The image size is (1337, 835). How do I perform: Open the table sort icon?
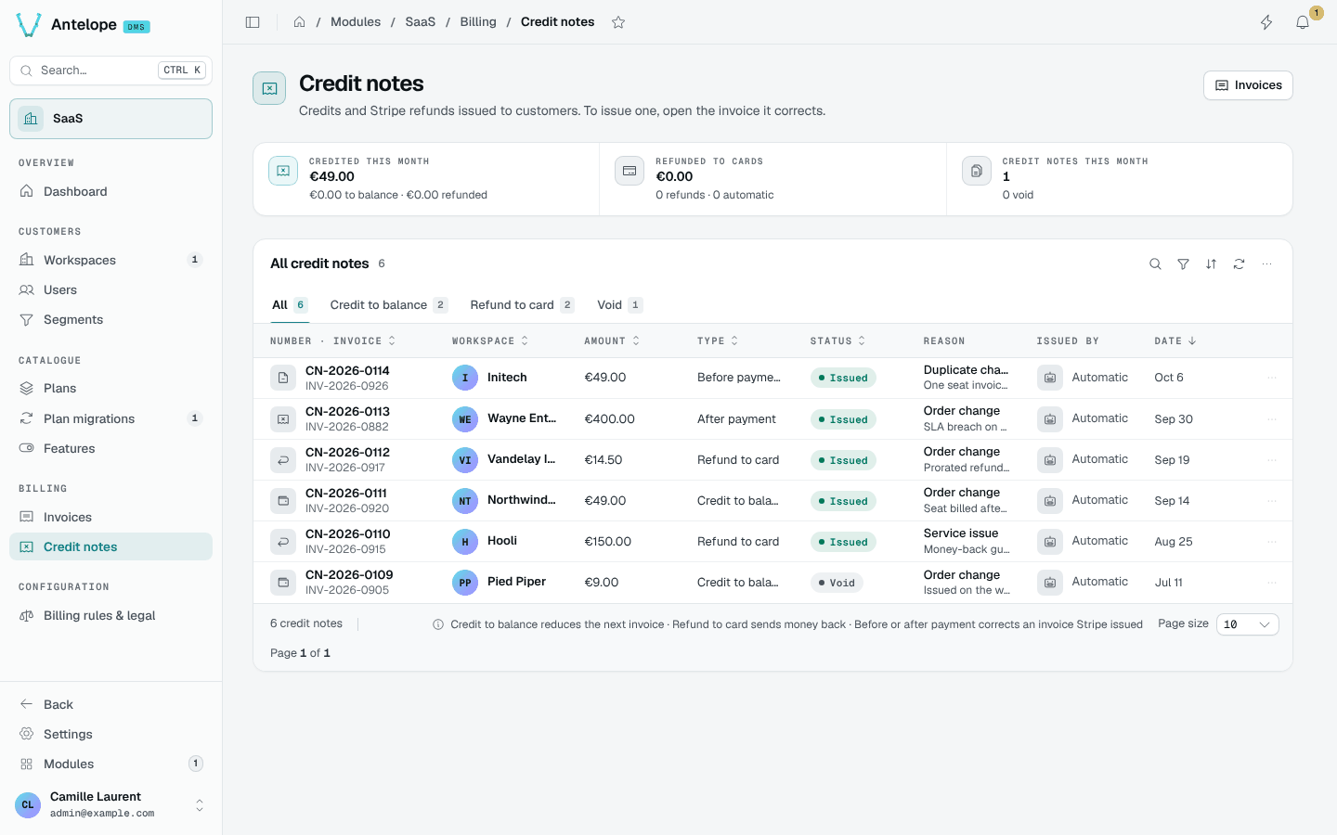(1211, 264)
